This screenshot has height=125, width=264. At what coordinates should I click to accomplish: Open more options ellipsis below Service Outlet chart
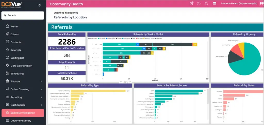(130, 82)
